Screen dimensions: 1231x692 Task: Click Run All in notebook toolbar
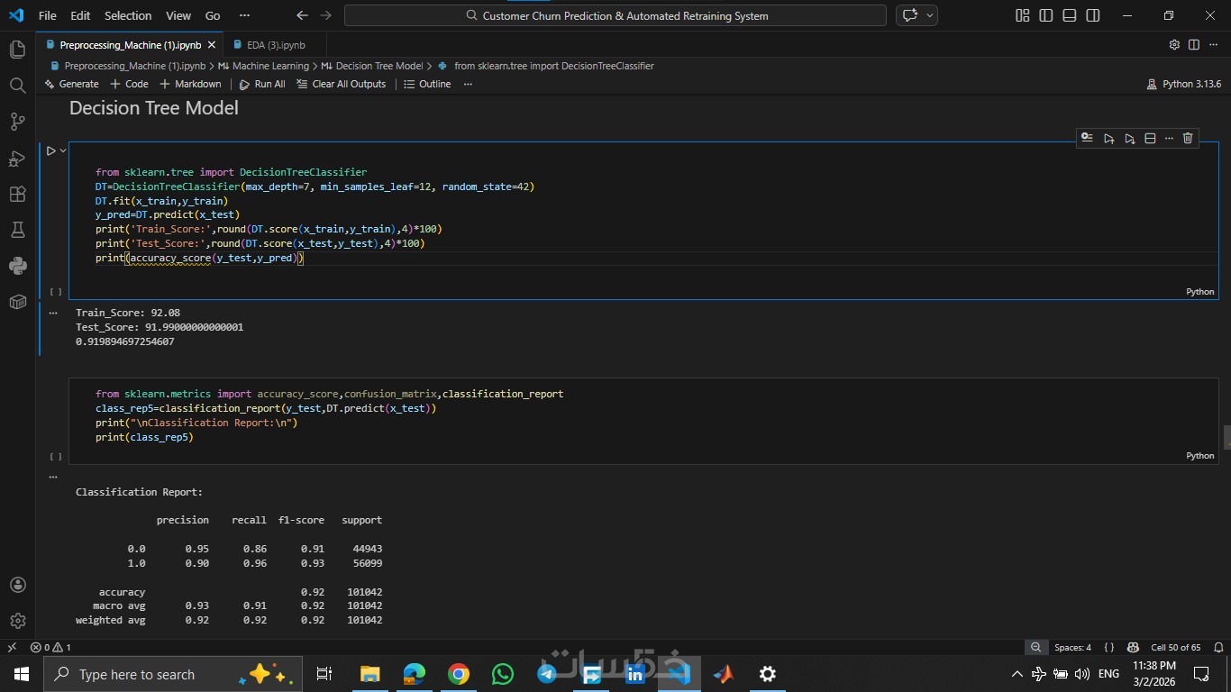click(262, 84)
